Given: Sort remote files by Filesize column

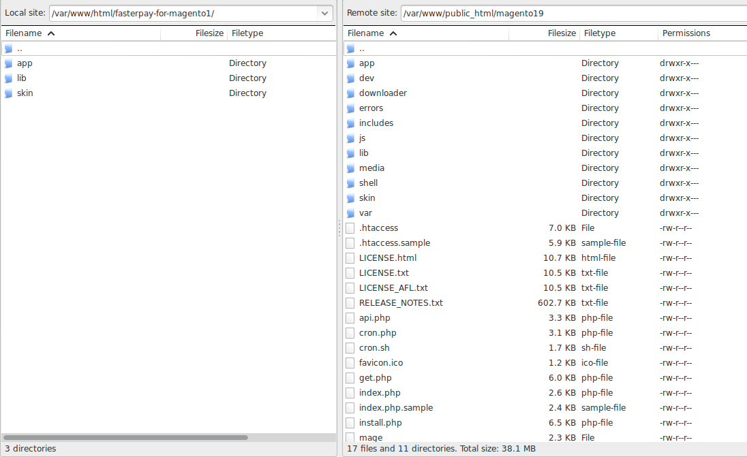Looking at the screenshot, I should [x=544, y=33].
